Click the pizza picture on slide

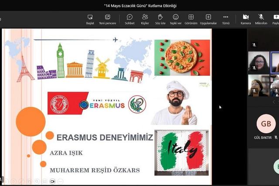[182, 57]
